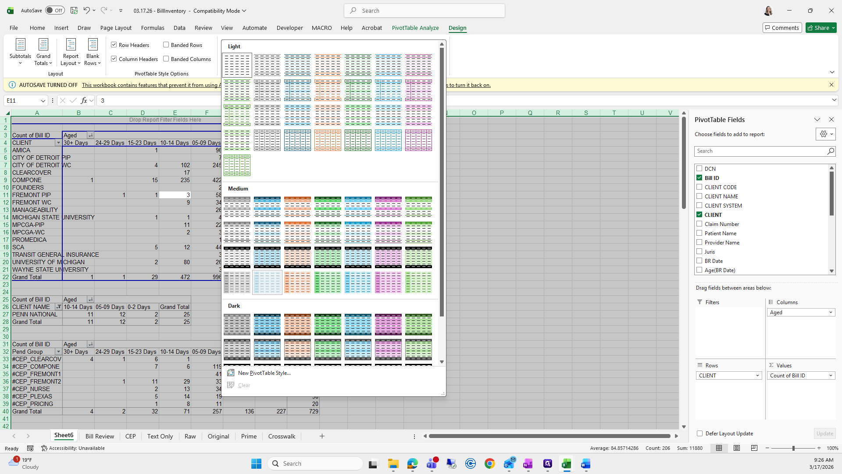The height and width of the screenshot is (474, 842).
Task: Switch to Page Break Preview view
Action: click(754, 448)
